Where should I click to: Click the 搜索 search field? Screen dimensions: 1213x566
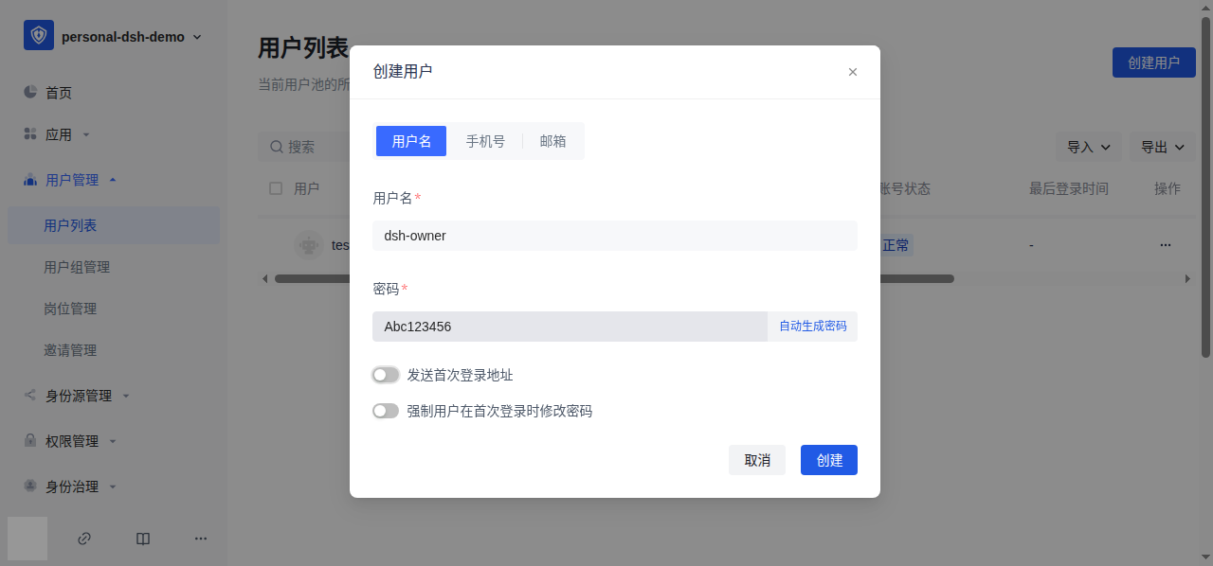coord(304,147)
